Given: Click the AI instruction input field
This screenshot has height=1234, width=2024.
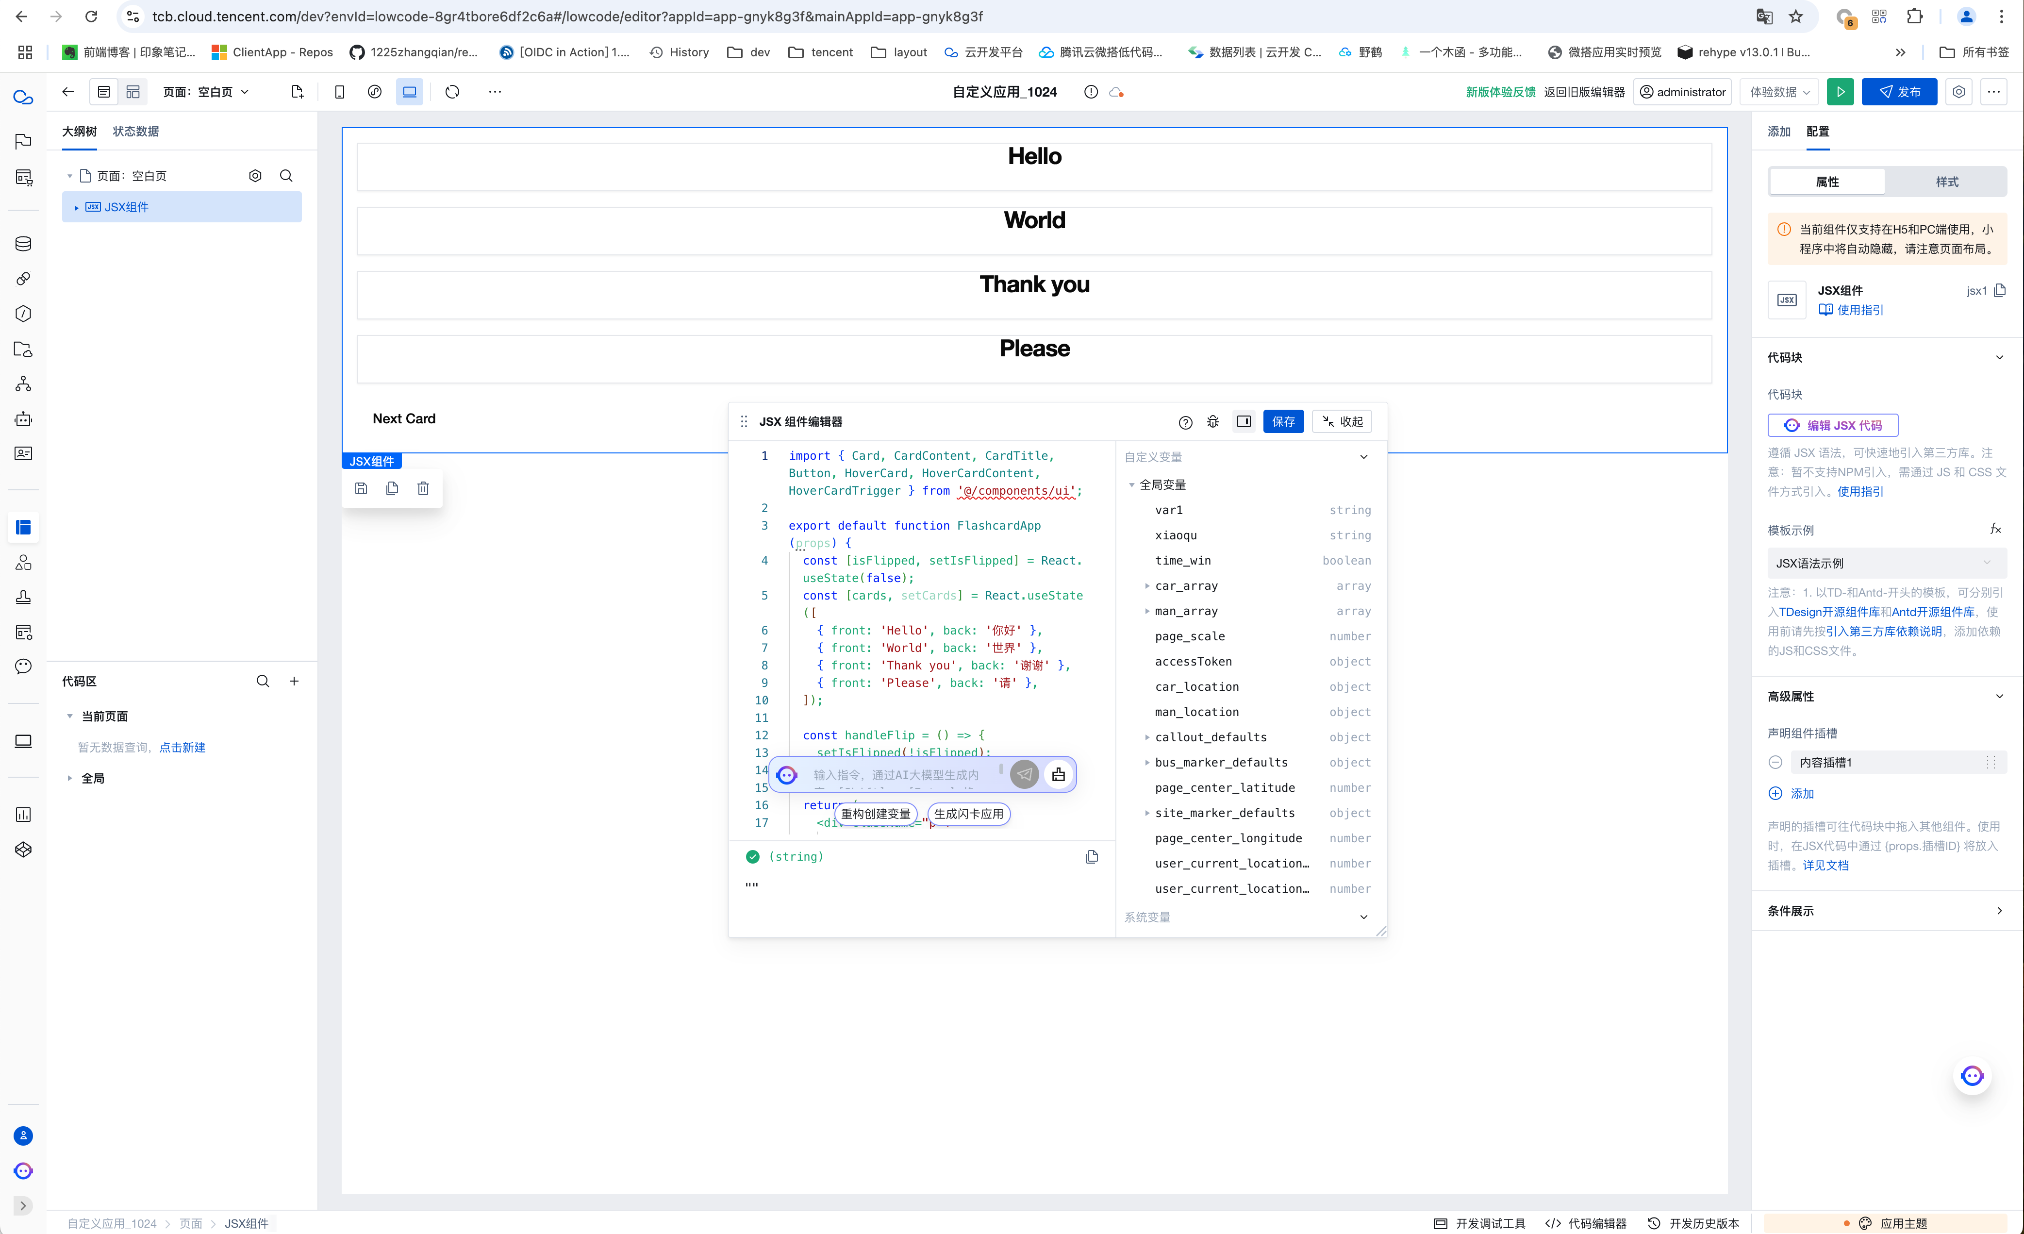Looking at the screenshot, I should coord(904,775).
